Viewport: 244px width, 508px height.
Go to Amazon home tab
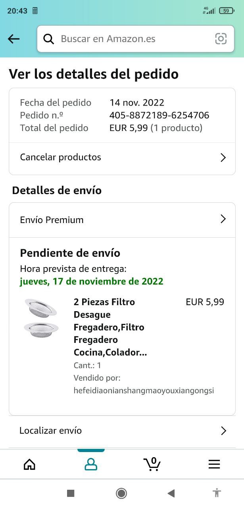point(29,464)
